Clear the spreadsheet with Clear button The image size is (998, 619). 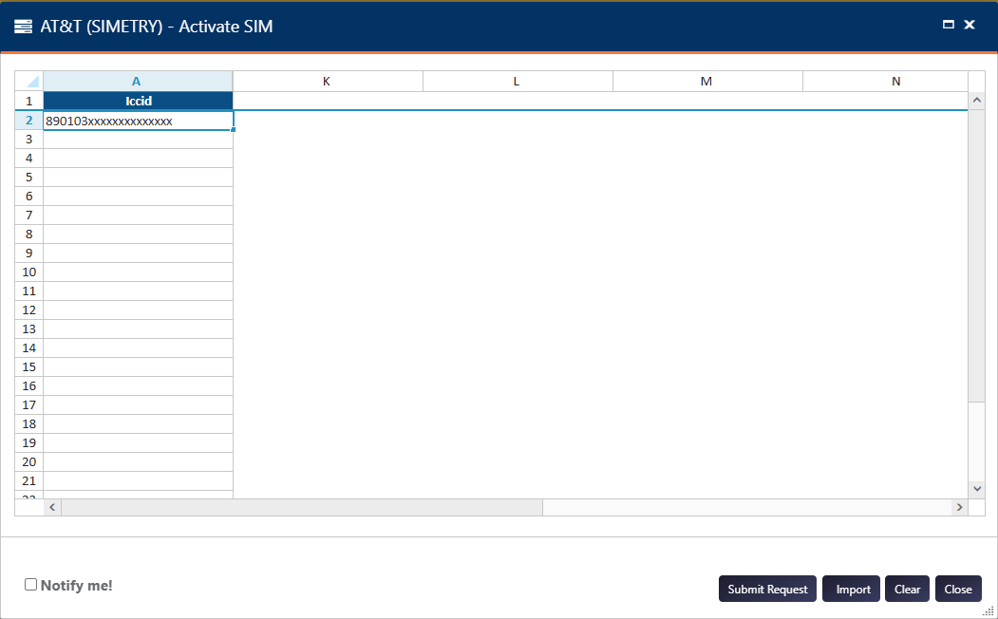click(x=907, y=590)
